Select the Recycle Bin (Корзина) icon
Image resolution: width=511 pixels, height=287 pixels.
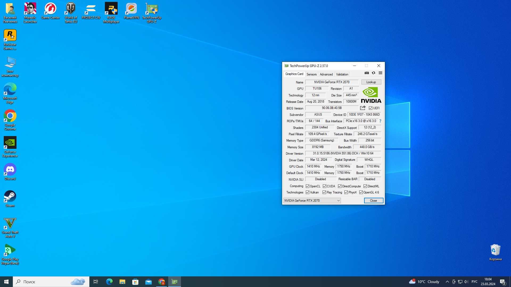[495, 252]
